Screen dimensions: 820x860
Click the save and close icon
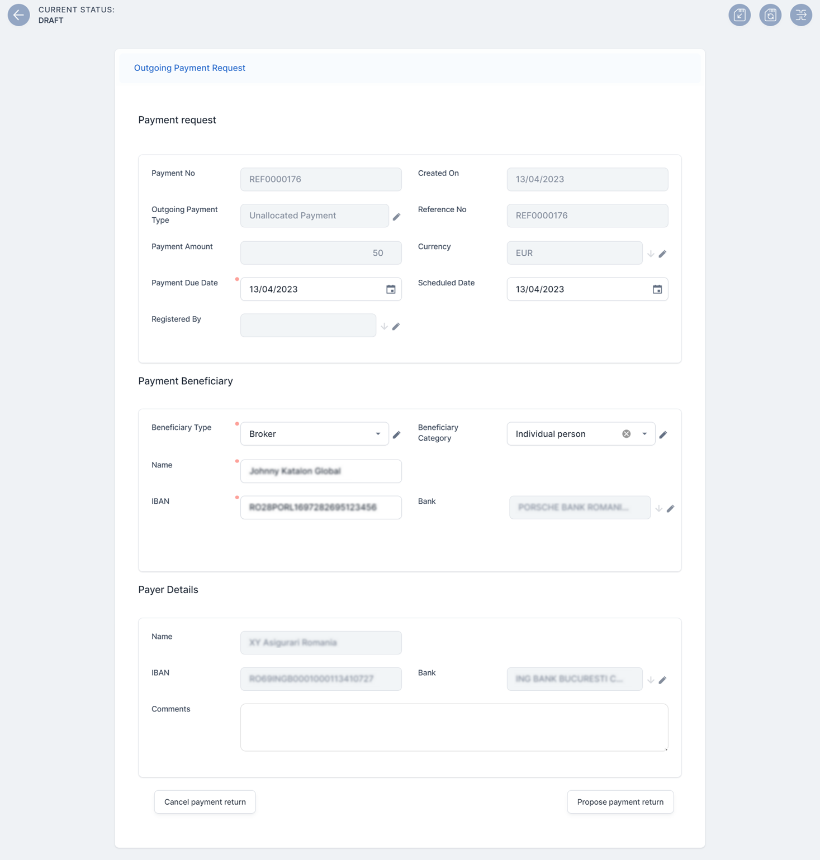point(739,15)
